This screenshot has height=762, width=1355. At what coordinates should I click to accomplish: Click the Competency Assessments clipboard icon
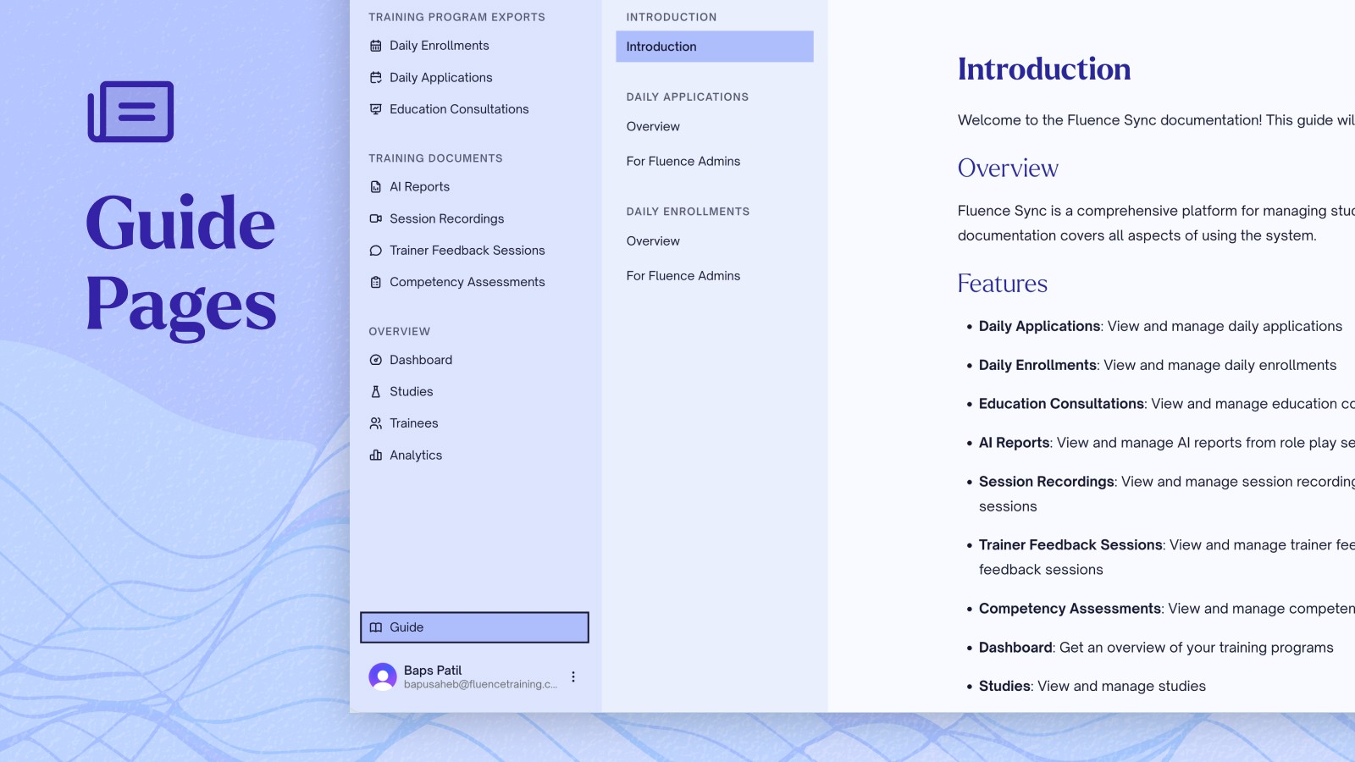376,282
